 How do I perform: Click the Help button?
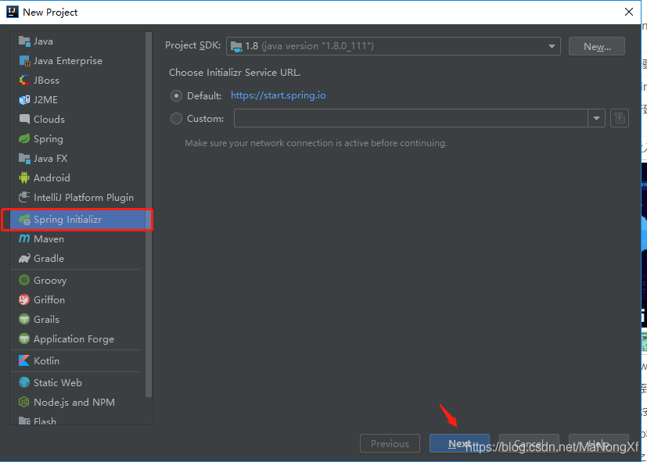tap(598, 443)
